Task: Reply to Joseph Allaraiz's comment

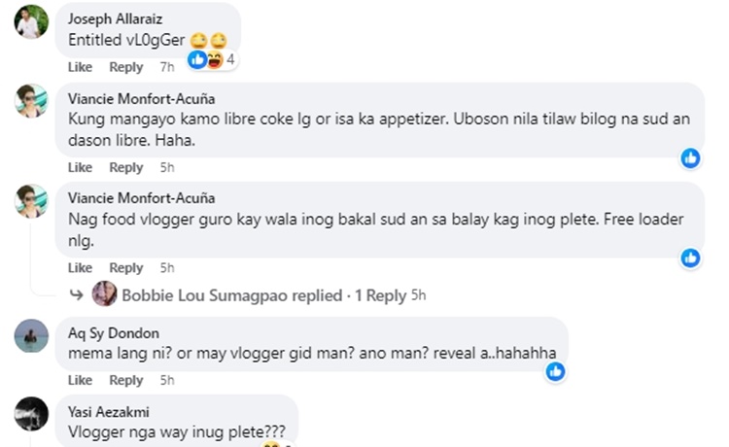Action: click(125, 67)
